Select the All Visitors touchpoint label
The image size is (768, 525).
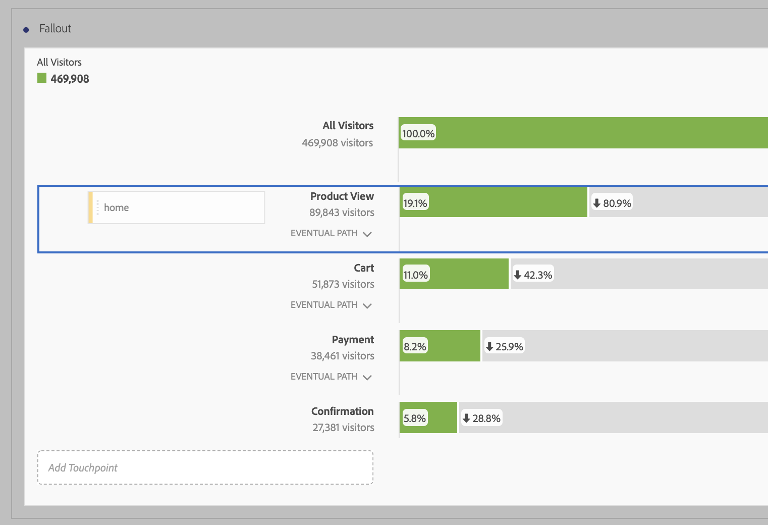click(348, 126)
